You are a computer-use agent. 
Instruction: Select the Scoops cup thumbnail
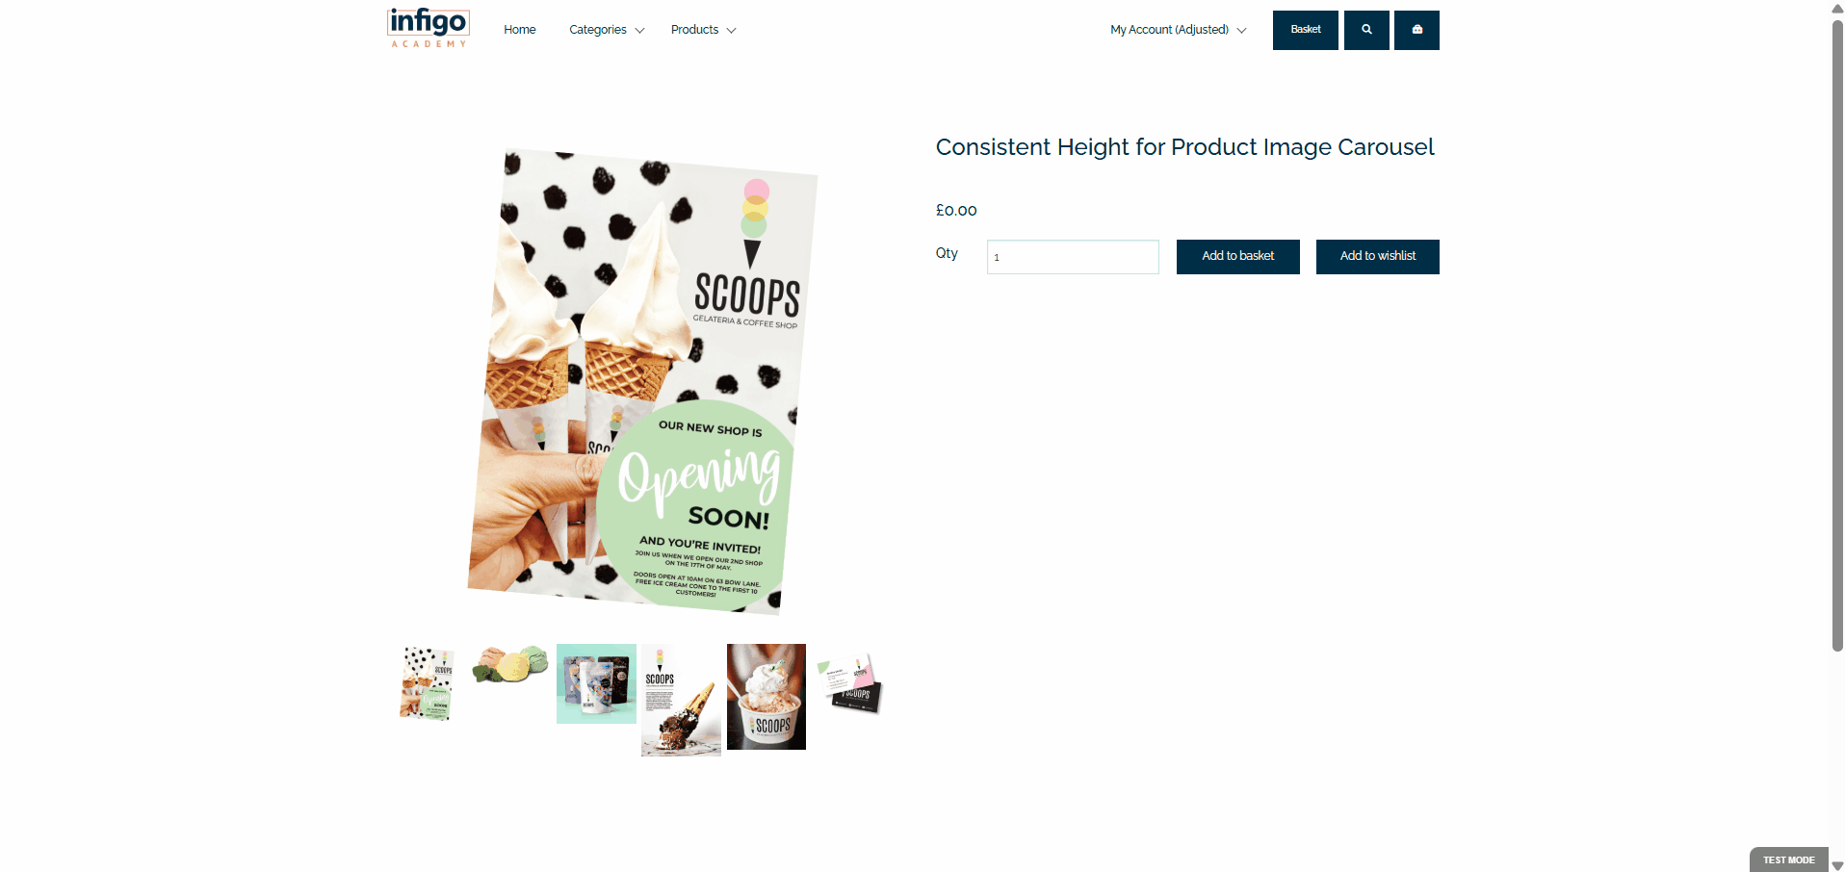pyautogui.click(x=767, y=697)
